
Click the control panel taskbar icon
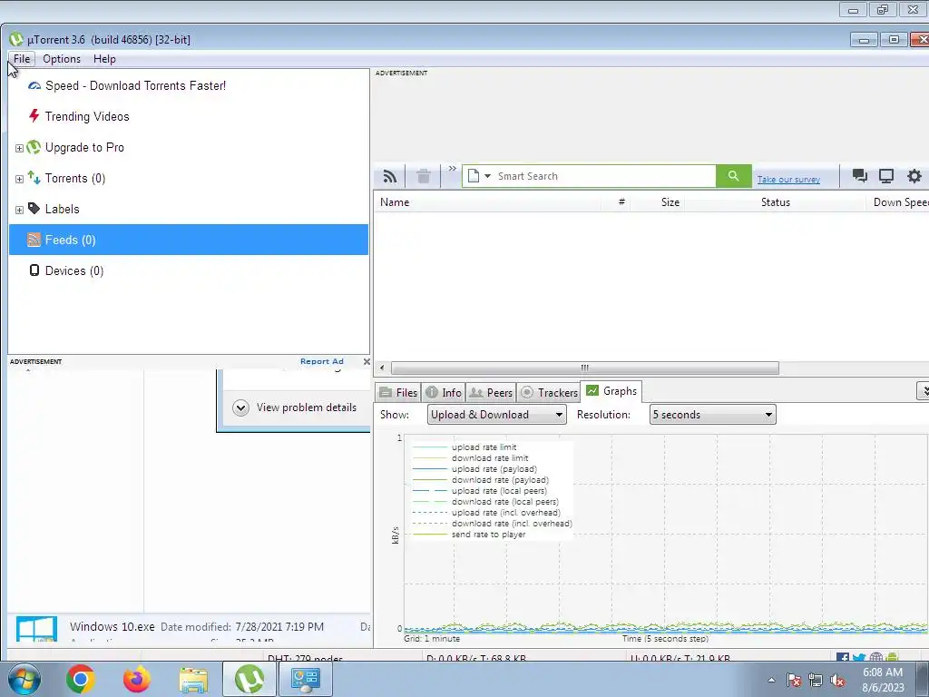click(x=305, y=679)
